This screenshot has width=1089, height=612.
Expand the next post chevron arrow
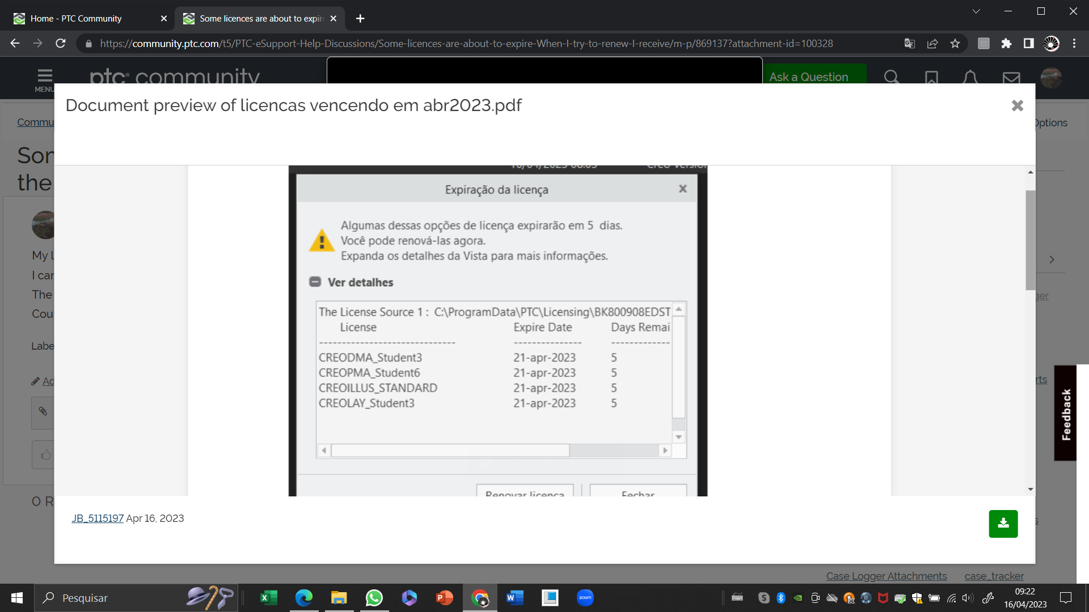(1052, 259)
